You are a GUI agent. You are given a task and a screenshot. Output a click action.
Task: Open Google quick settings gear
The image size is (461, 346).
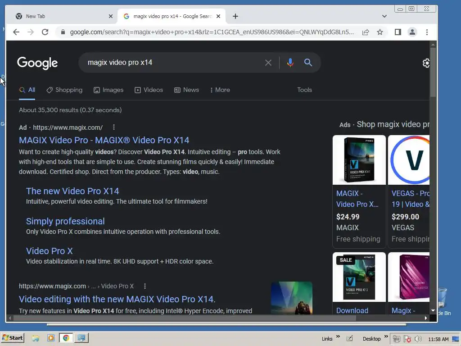pos(426,63)
